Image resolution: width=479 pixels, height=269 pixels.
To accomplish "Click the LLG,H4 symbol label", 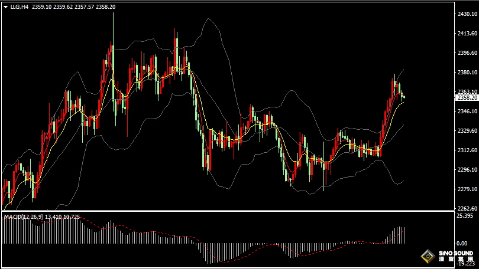I will [20, 7].
